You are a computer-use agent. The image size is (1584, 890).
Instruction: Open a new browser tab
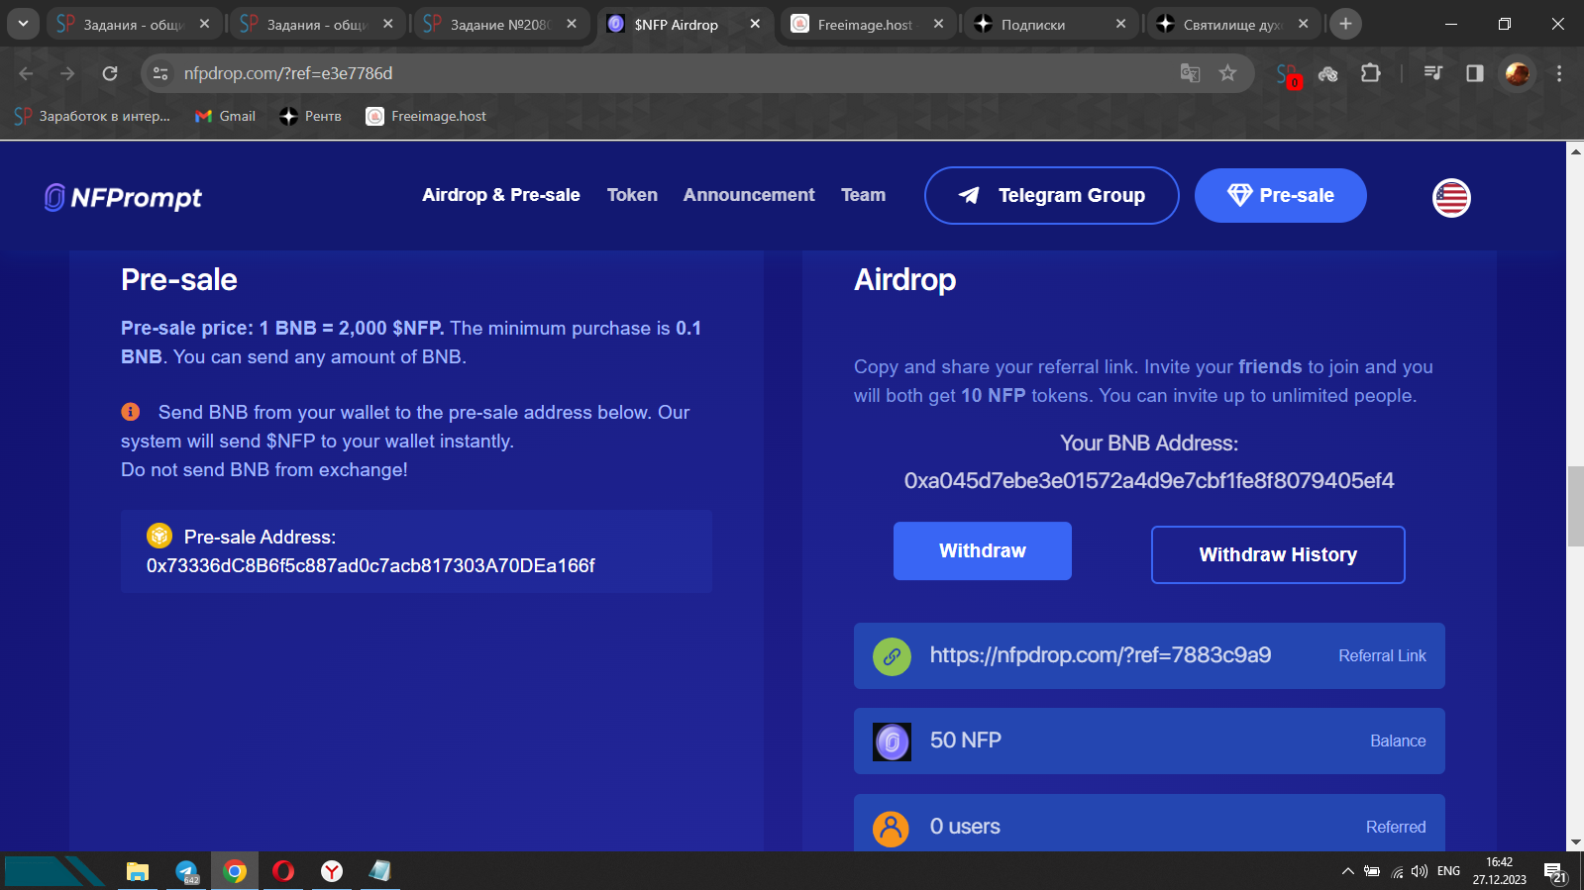[1345, 24]
